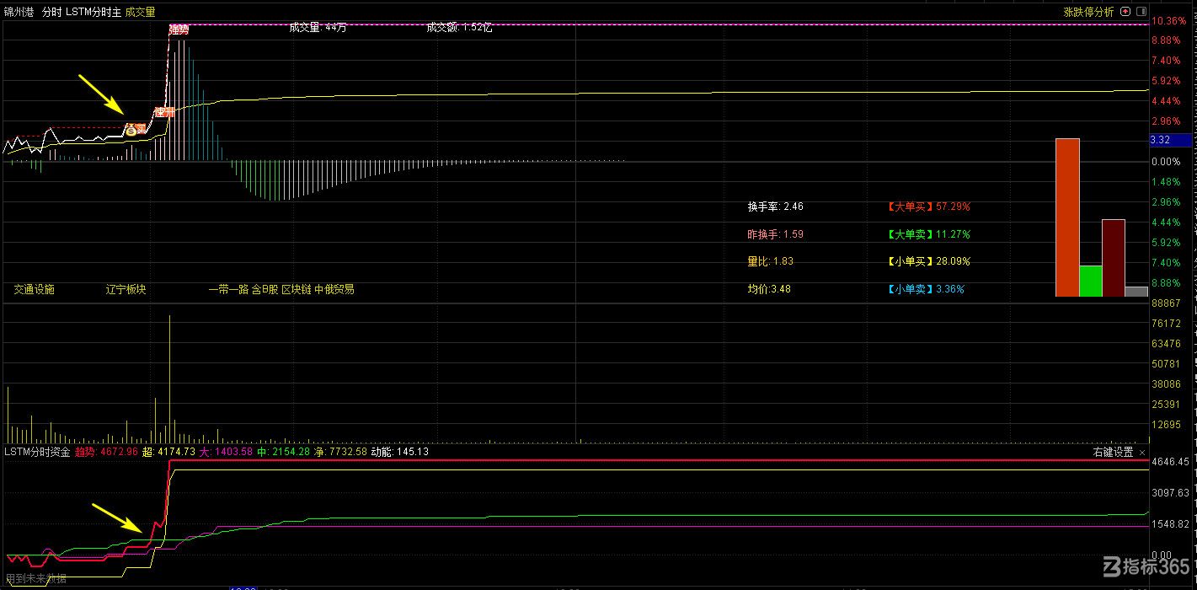Click the 量比: 1.83 value

771,261
